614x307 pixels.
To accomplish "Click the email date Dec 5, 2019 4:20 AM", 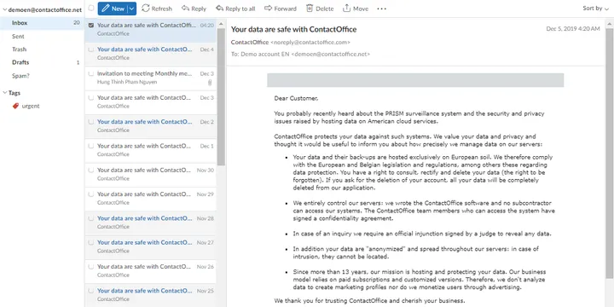I will [573, 29].
